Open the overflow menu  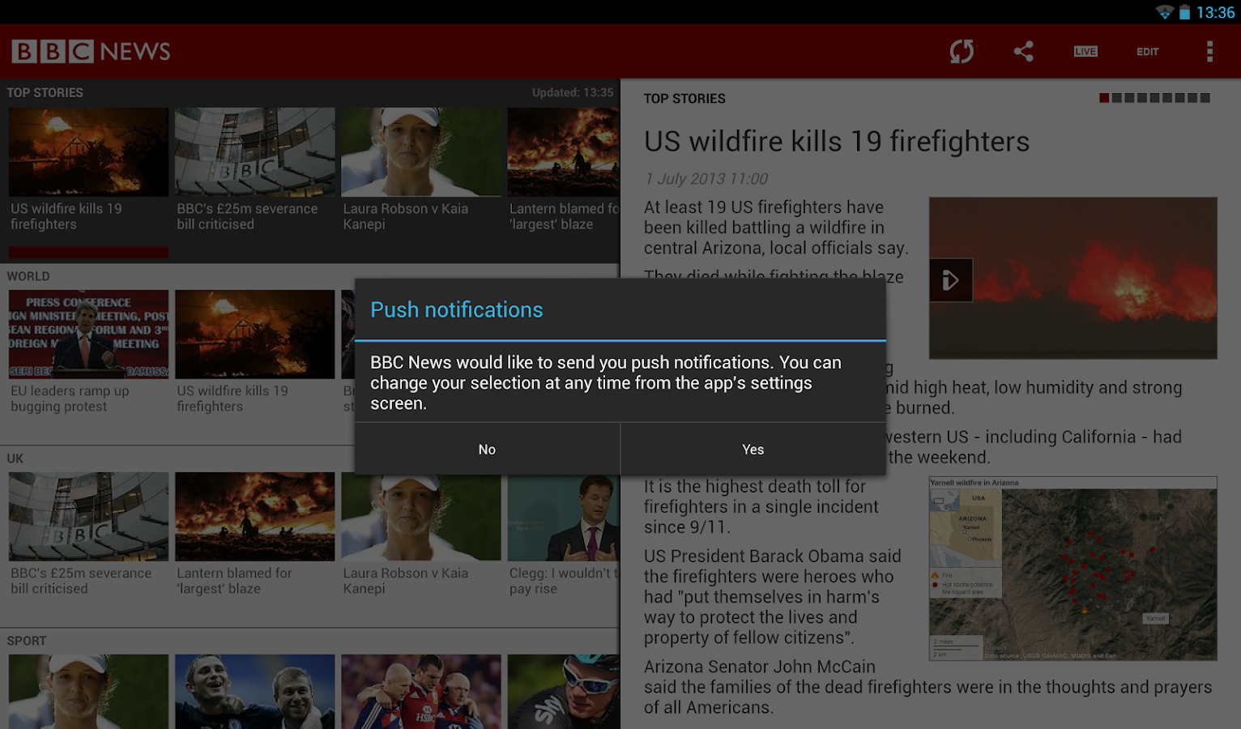click(1209, 51)
